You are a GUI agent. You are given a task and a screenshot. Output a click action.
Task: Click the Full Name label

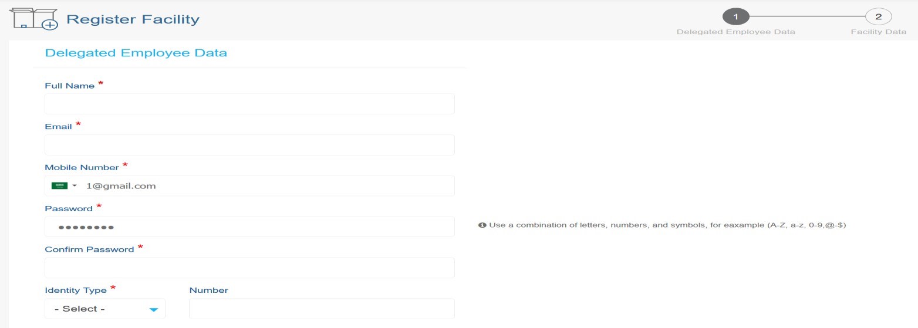tap(69, 86)
